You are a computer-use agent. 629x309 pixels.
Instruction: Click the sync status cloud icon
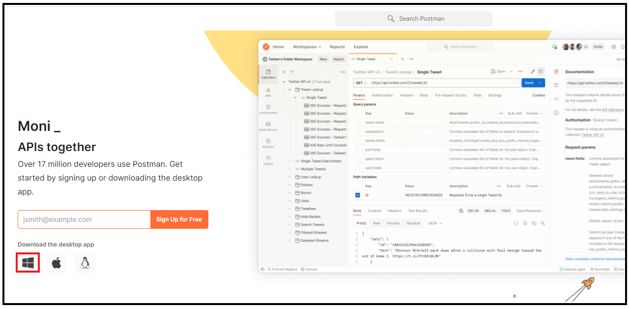(x=554, y=47)
